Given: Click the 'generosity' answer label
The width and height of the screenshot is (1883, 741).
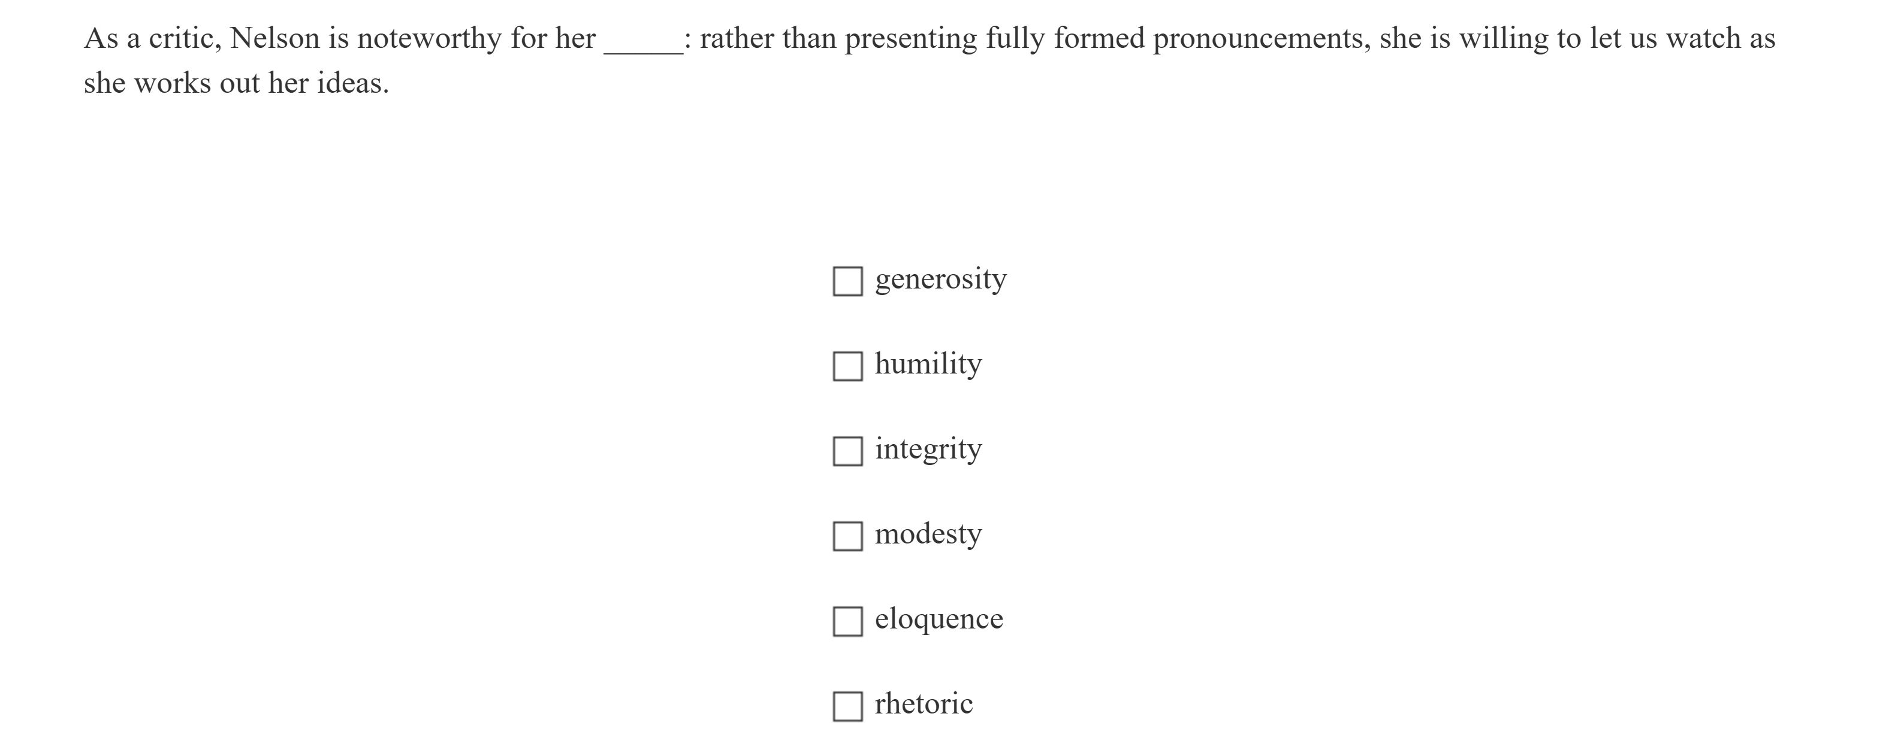Looking at the screenshot, I should tap(940, 279).
